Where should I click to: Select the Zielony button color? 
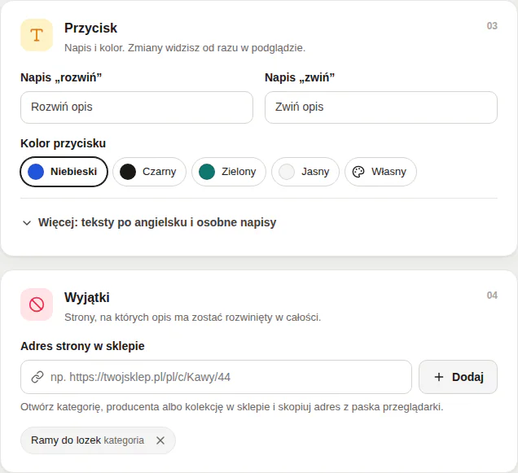(x=229, y=172)
